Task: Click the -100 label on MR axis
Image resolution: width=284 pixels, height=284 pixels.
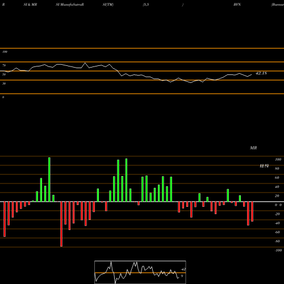Action: point(278,250)
